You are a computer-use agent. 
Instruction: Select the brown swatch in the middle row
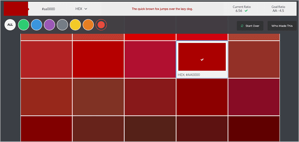click(98, 97)
